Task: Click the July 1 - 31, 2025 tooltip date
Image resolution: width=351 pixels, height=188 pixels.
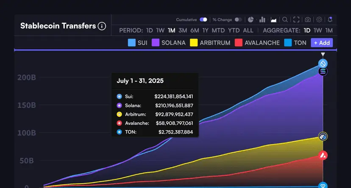Action: 140,81
